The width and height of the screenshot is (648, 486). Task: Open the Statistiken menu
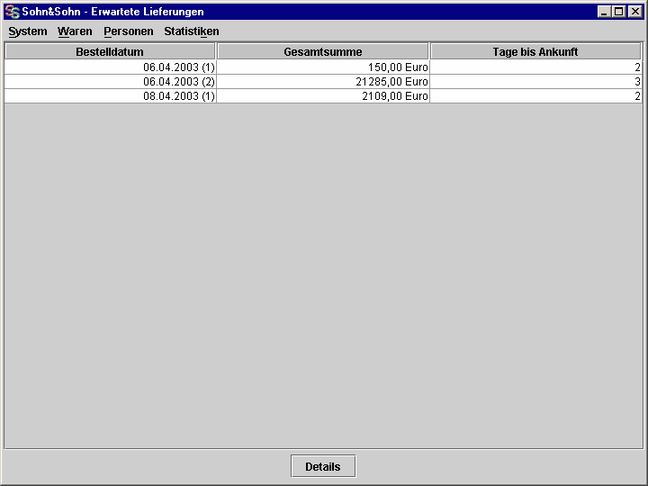192,31
